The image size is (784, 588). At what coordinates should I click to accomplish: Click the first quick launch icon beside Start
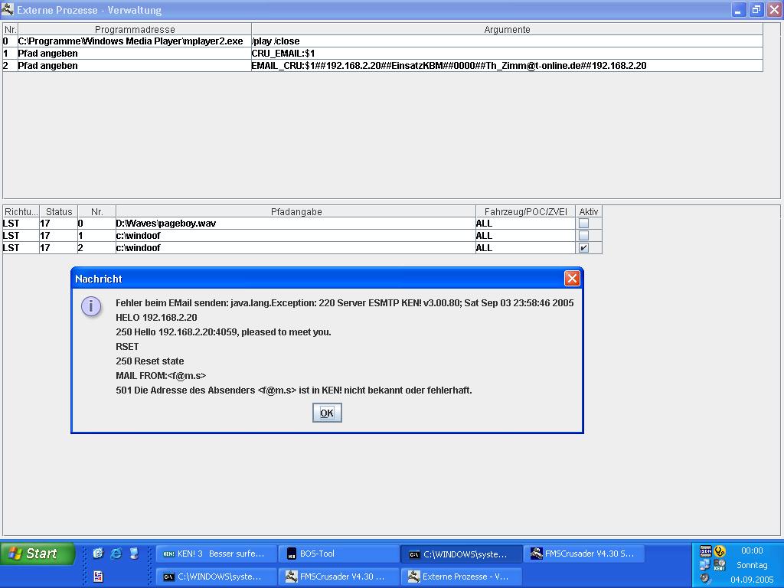[98, 554]
